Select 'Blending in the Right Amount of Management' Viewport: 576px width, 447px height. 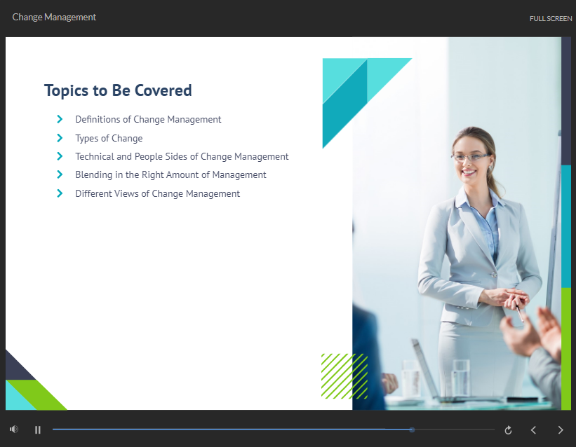coord(170,174)
